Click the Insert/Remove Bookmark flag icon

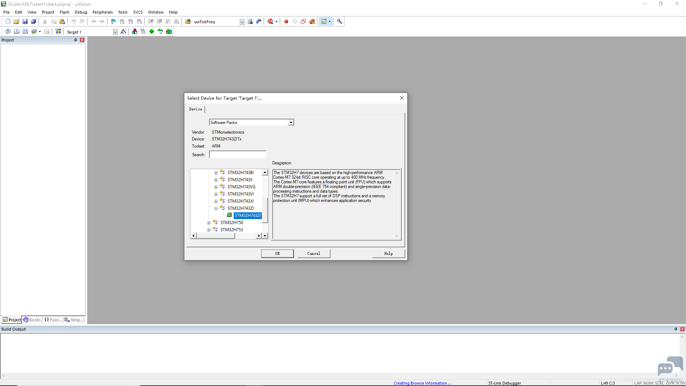coord(114,22)
